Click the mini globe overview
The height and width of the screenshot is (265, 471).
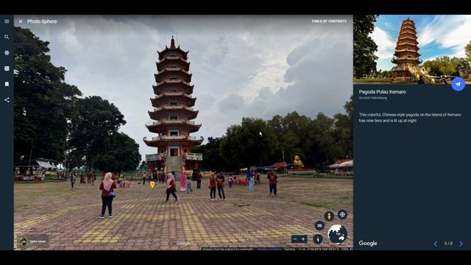click(337, 234)
